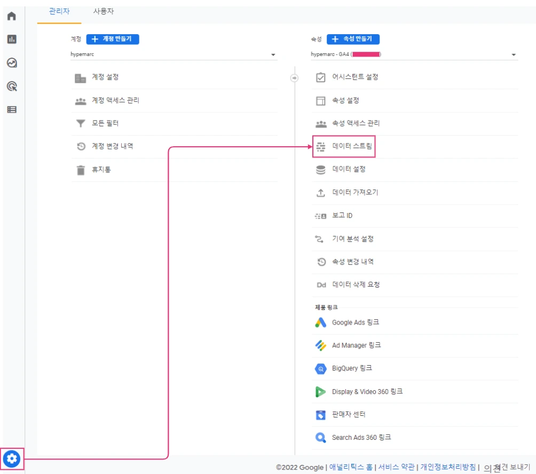Viewport: 536px width, 474px height.
Task: Click the 계정 변경 내역 history icon
Action: 81,146
